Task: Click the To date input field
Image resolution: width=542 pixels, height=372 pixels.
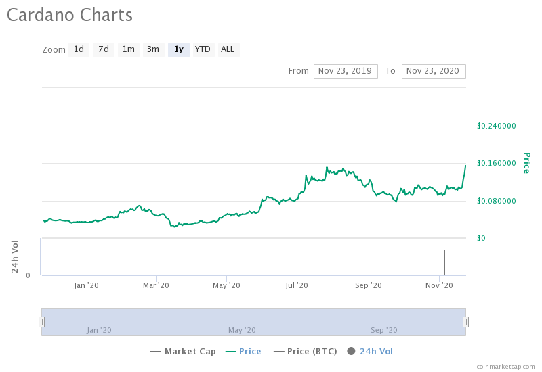Action: pos(433,71)
